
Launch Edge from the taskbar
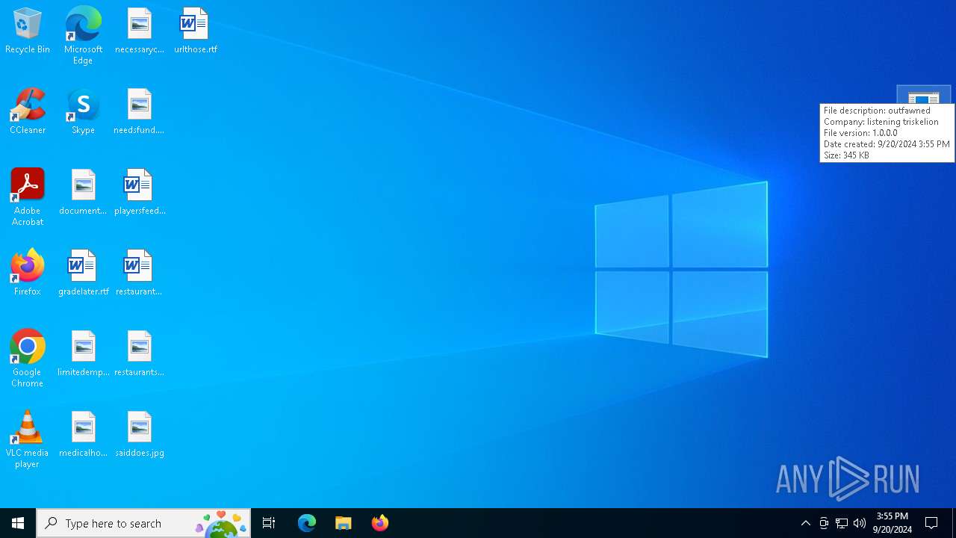307,523
